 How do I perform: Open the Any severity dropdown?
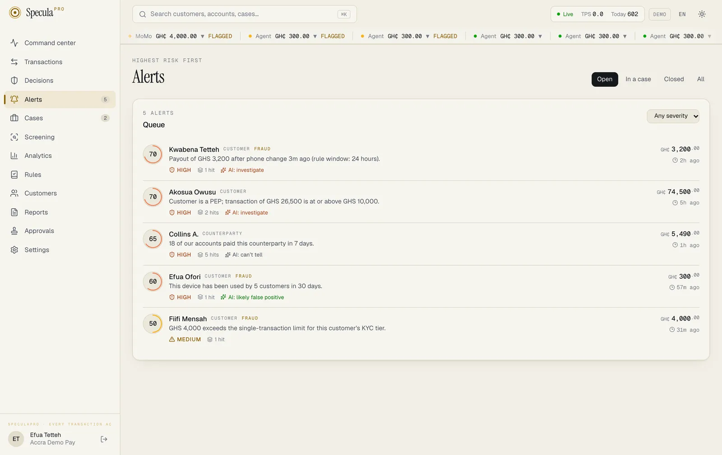673,116
